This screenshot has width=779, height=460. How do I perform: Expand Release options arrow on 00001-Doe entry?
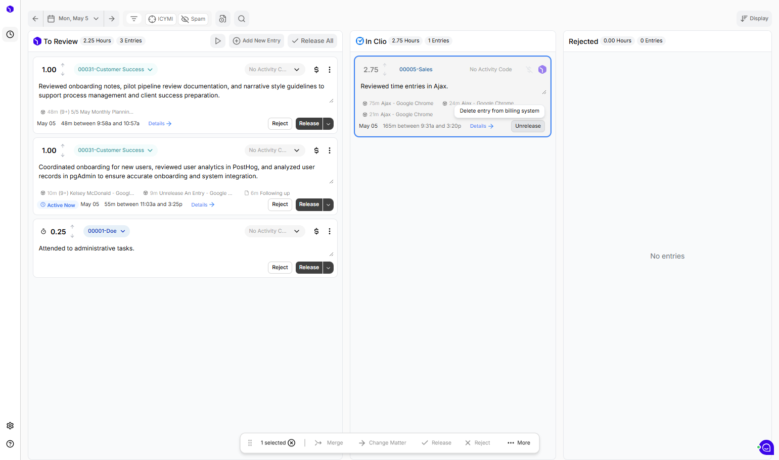tap(329, 268)
